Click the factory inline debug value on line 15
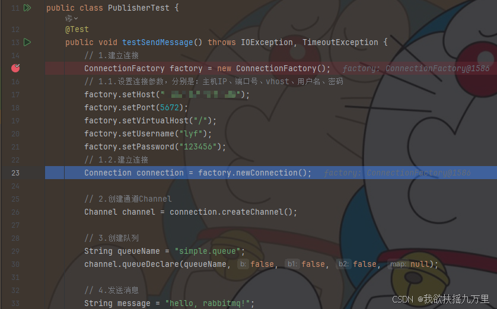This screenshot has width=497, height=309. coord(416,68)
